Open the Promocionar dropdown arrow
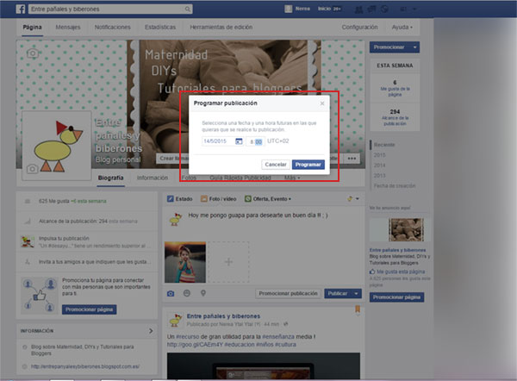This screenshot has height=381, width=517. click(x=414, y=47)
